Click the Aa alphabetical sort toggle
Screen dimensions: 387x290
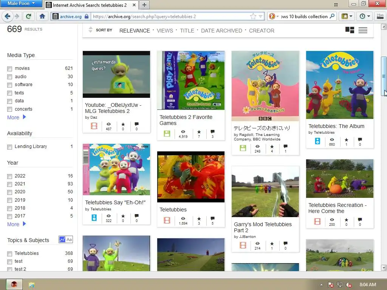[x=70, y=239]
